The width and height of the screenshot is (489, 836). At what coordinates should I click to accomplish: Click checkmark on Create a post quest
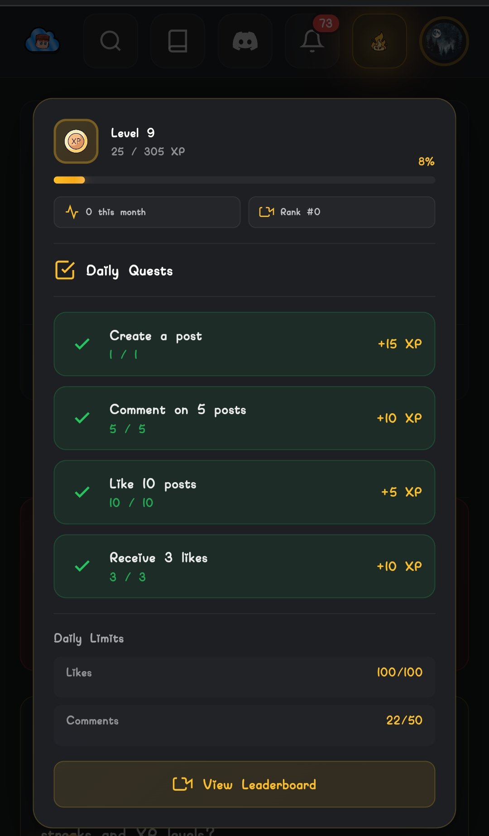pos(82,344)
